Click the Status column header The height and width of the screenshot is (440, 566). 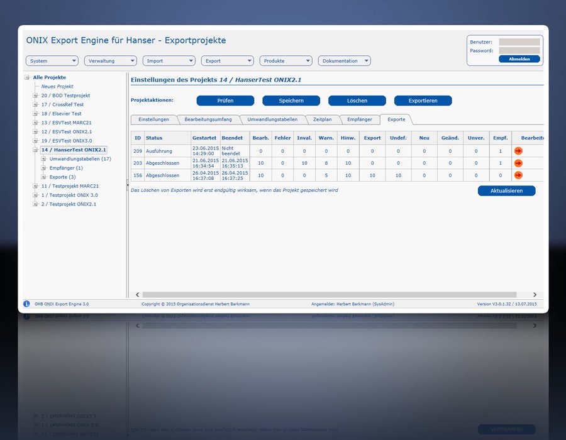point(167,138)
